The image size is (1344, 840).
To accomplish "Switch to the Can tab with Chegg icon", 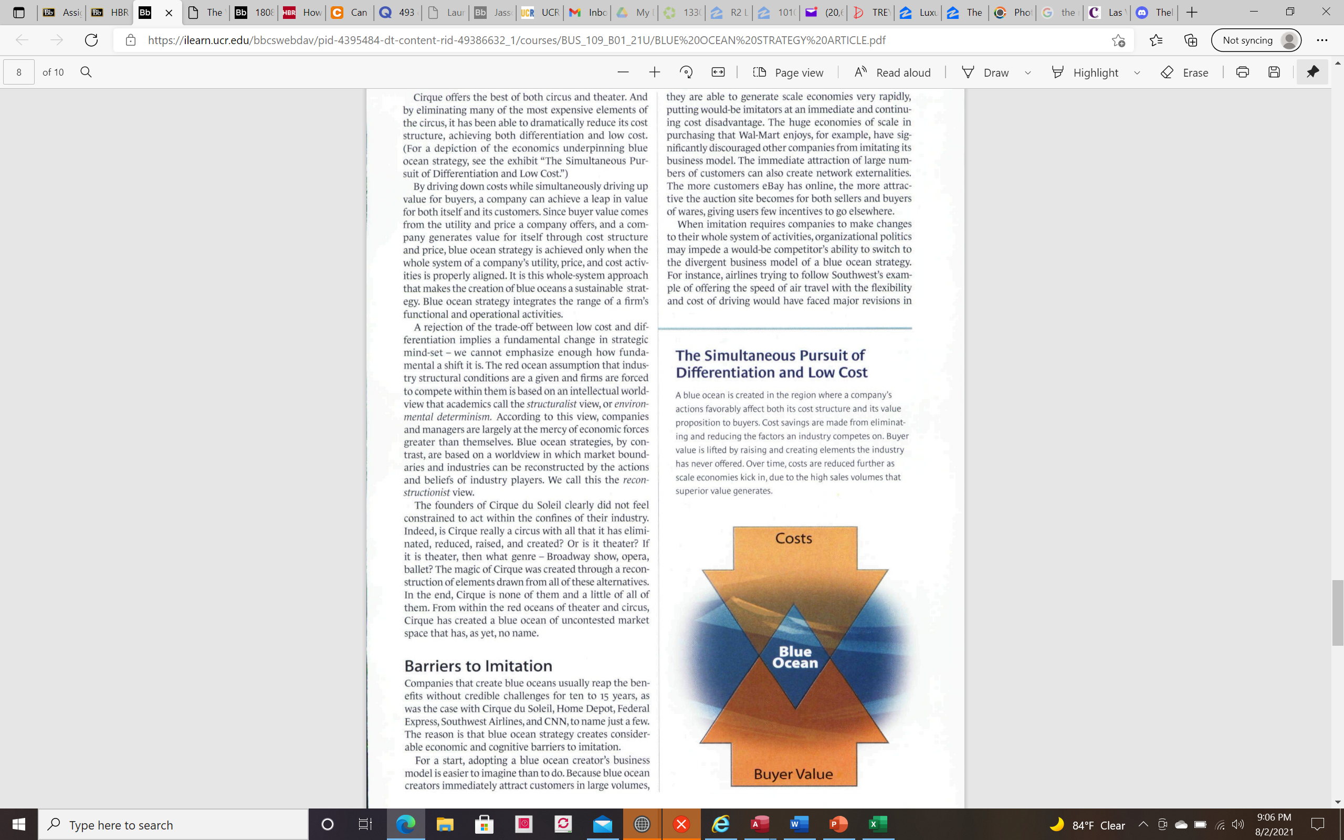I will (350, 12).
